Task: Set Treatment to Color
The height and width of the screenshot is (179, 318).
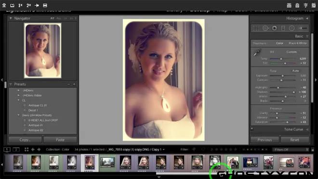Action: coord(279,43)
